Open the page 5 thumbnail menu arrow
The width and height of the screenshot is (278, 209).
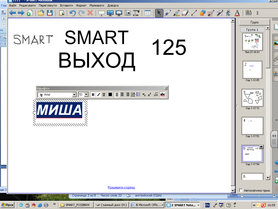[x=261, y=147]
